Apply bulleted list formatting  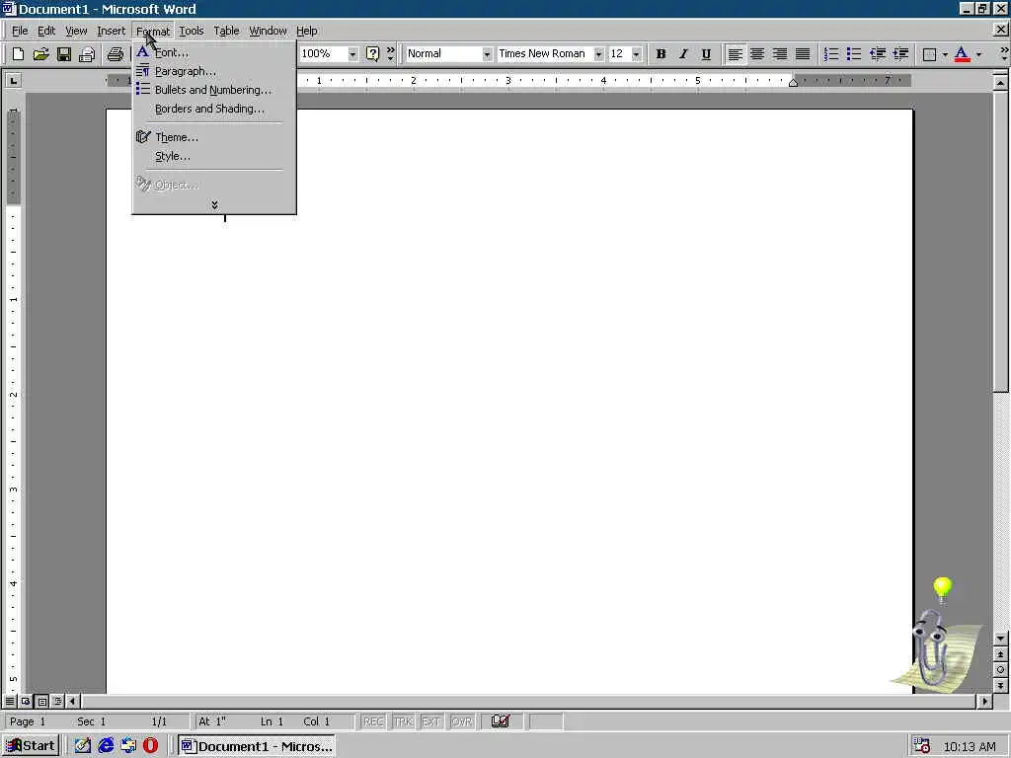[x=854, y=54]
